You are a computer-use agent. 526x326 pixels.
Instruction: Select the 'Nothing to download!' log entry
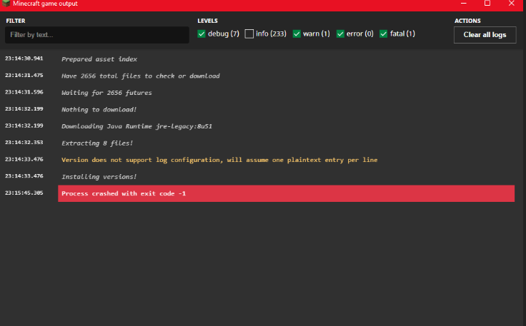[x=99, y=109]
